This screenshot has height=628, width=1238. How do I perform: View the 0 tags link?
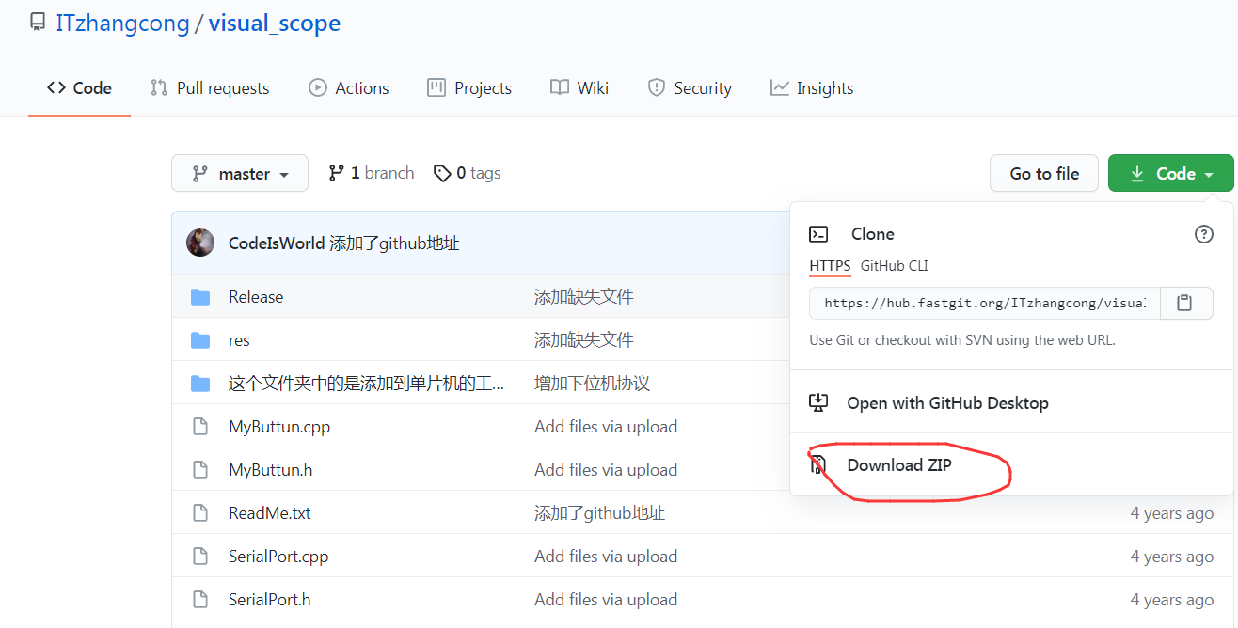tap(467, 173)
